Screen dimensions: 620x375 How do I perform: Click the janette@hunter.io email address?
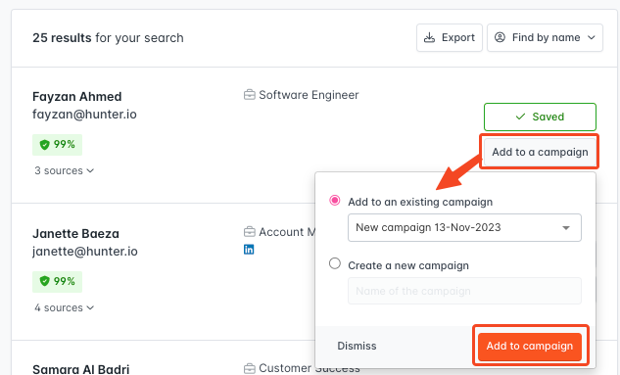click(x=85, y=252)
